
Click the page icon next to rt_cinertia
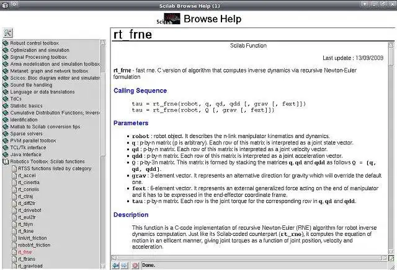tap(14, 183)
